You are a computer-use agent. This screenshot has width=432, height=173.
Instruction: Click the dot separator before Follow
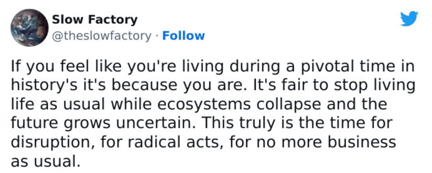157,36
